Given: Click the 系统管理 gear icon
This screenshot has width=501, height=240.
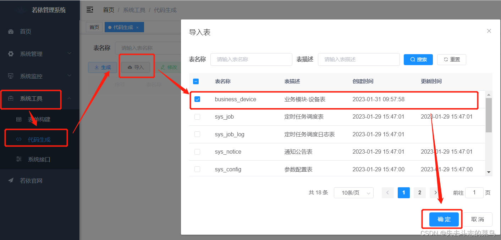Looking at the screenshot, I should click(11, 54).
